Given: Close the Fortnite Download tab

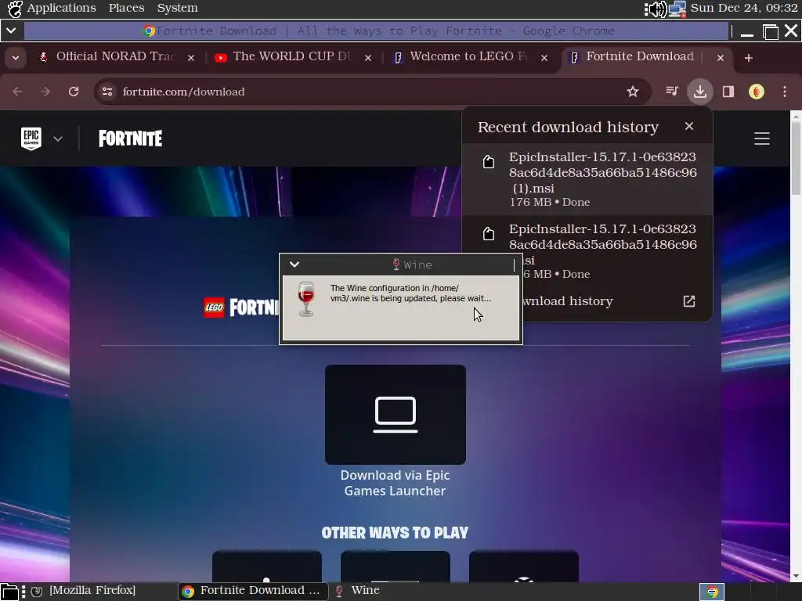Looking at the screenshot, I should 721,58.
